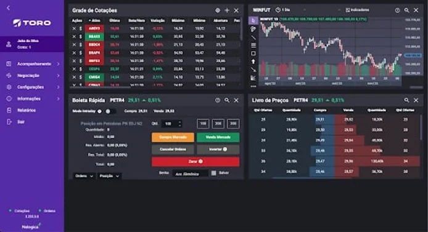Screen dimensions: 428x232
Task: Click the up arrow tool in chart toolbar
Action: (253, 62)
